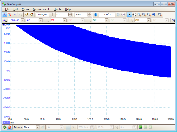Viewport: 177px width, 132px height.
Task: Click the Home icon in toolbar
Action: (x=32, y=15)
